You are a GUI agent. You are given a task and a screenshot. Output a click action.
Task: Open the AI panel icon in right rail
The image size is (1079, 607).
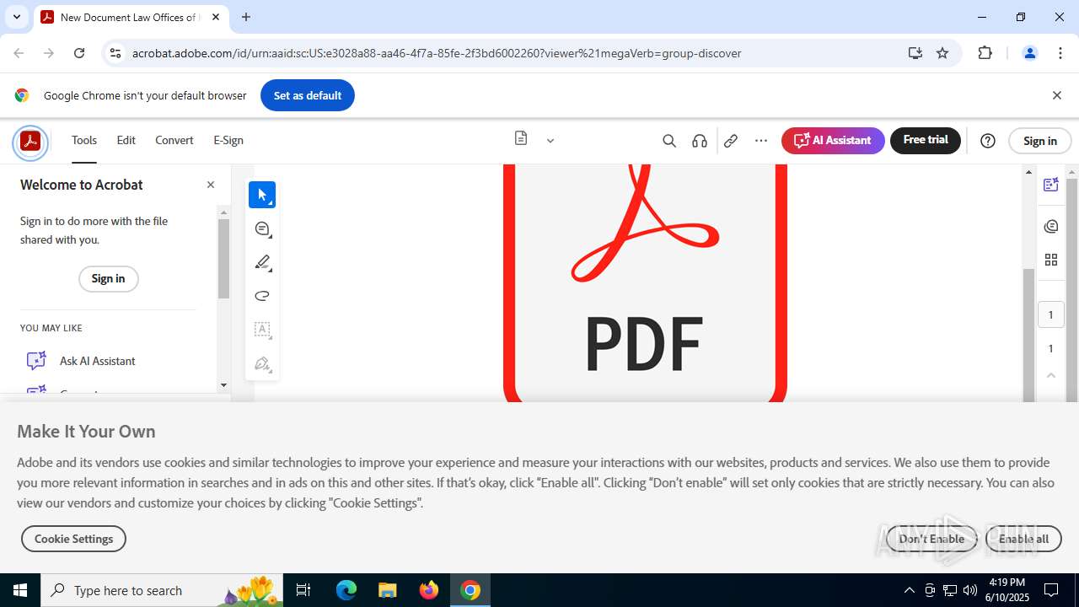[1050, 185]
